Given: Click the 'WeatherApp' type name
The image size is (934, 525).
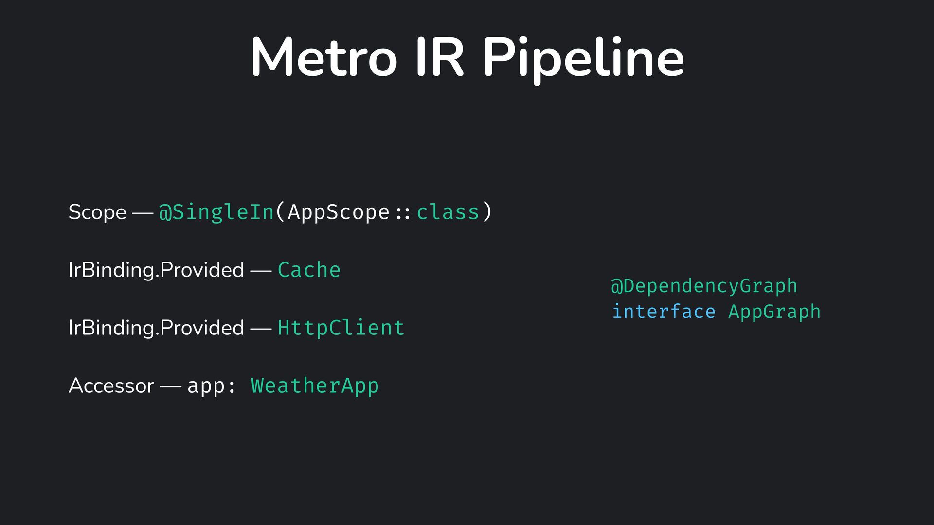Looking at the screenshot, I should tap(315, 386).
